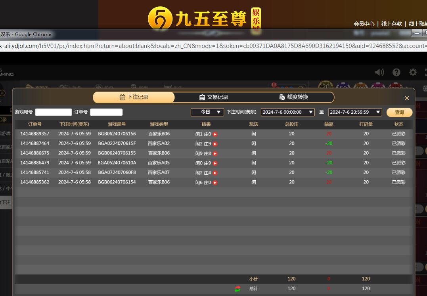Select the 下注记录 tab

(134, 97)
